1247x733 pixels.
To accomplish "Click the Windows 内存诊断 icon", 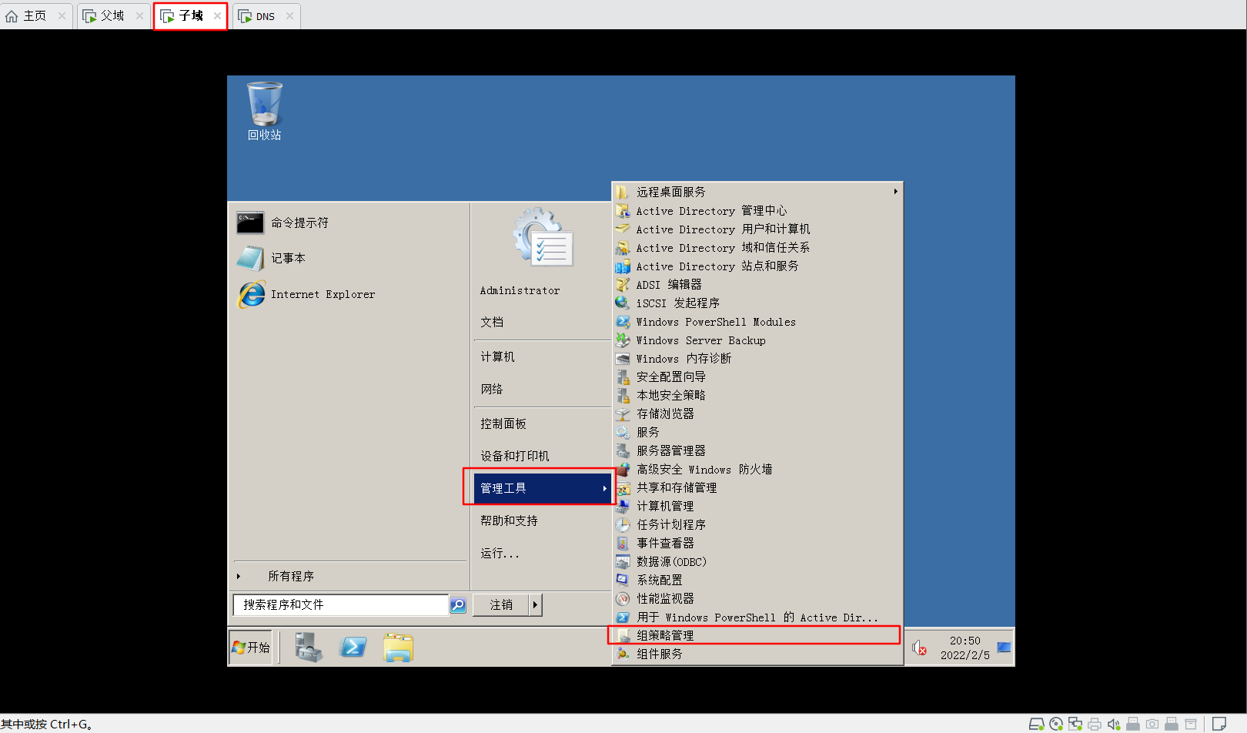I will coord(623,359).
